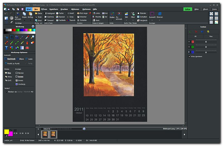Select the paint bucket fill tool
This screenshot has height=146, width=223.
tap(17, 48)
